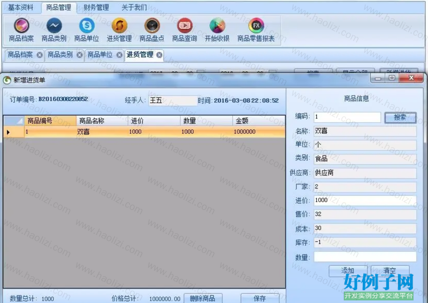The height and width of the screenshot is (303, 428).
Task: Launch 开始收银 toolbar icon
Action: coord(217,25)
